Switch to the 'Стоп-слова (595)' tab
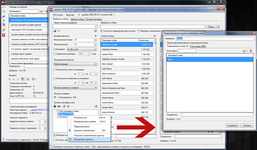 click(198, 47)
